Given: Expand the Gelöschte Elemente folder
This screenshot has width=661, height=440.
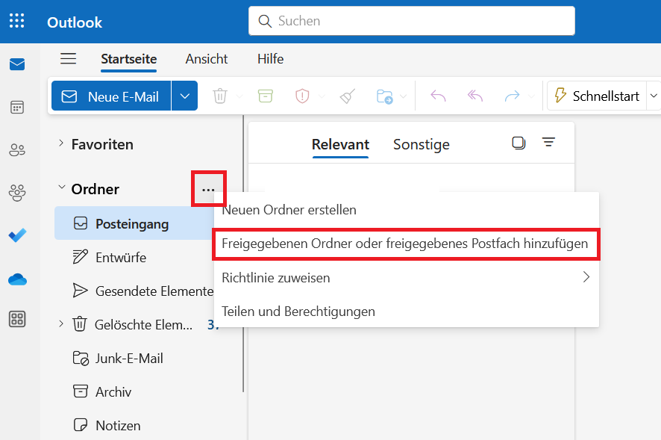Looking at the screenshot, I should pos(61,324).
